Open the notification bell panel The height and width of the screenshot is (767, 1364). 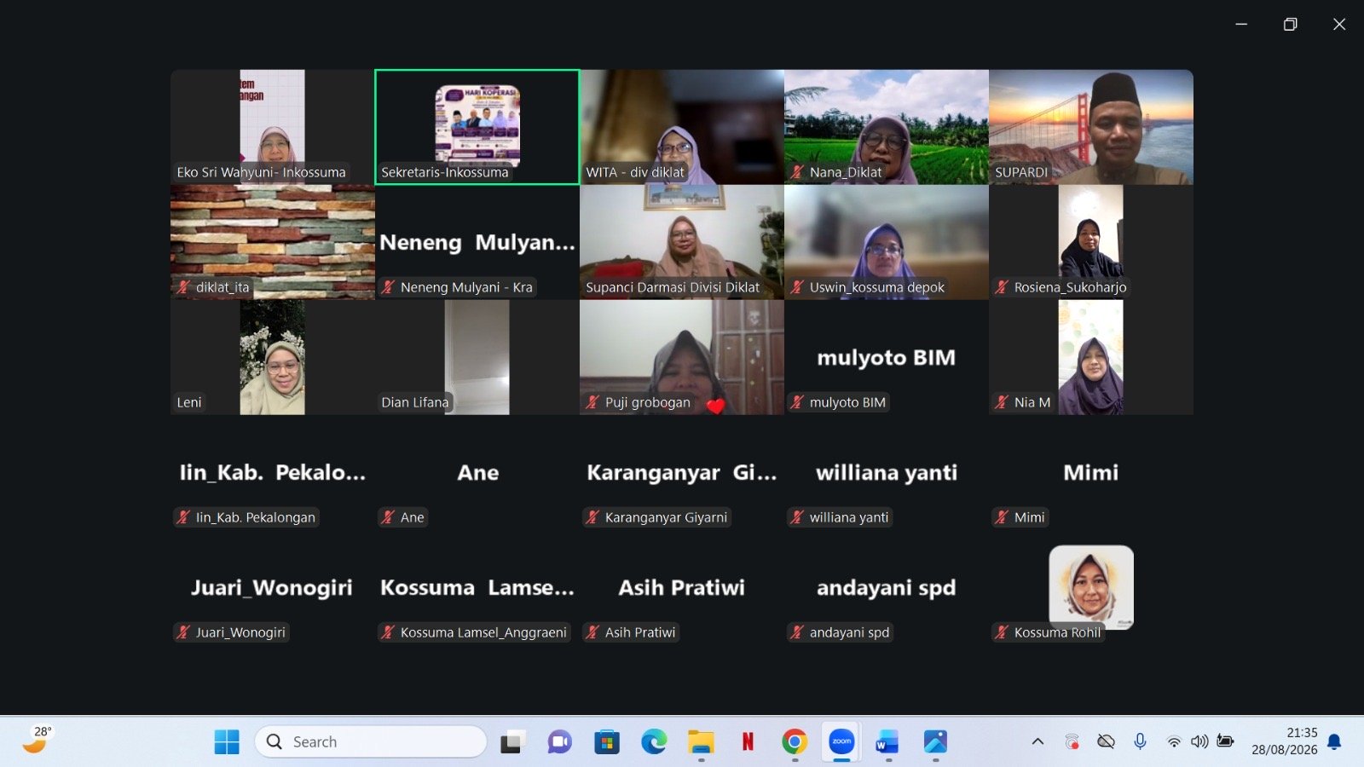tap(1335, 741)
